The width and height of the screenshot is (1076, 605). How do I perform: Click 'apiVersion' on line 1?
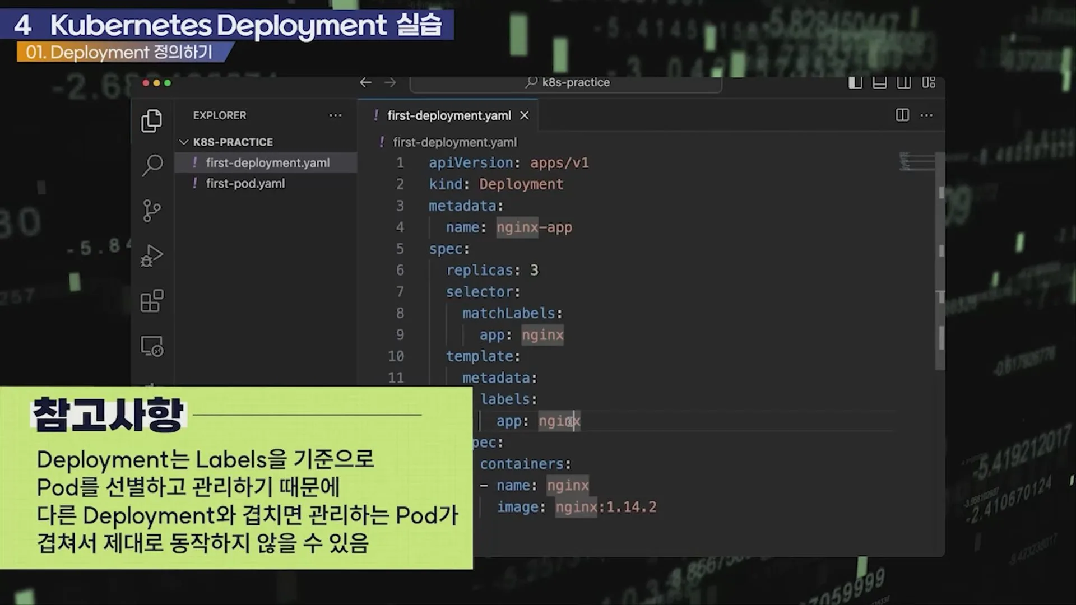point(471,163)
